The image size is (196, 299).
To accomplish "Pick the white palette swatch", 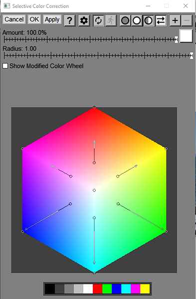I will point(88,289).
